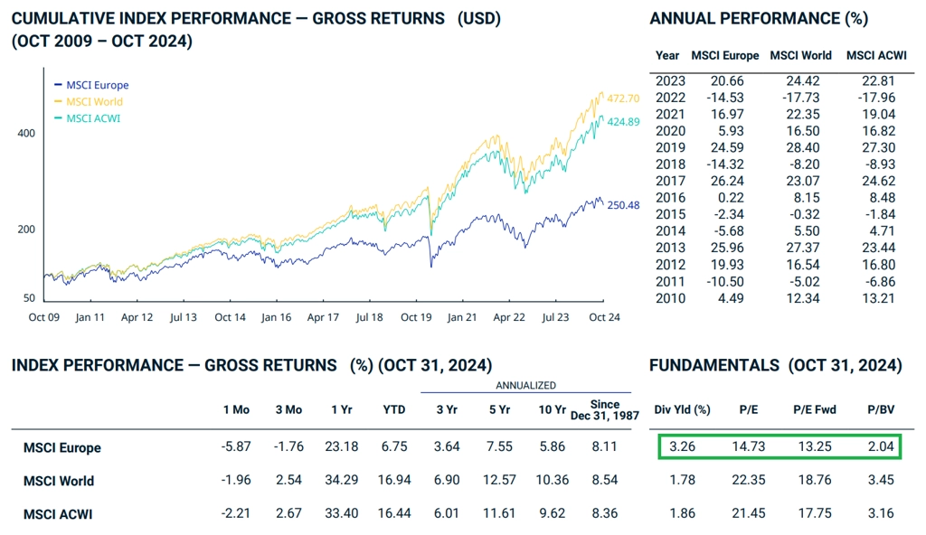Click the Oct 09 x-axis label
926x535 pixels.
click(44, 318)
